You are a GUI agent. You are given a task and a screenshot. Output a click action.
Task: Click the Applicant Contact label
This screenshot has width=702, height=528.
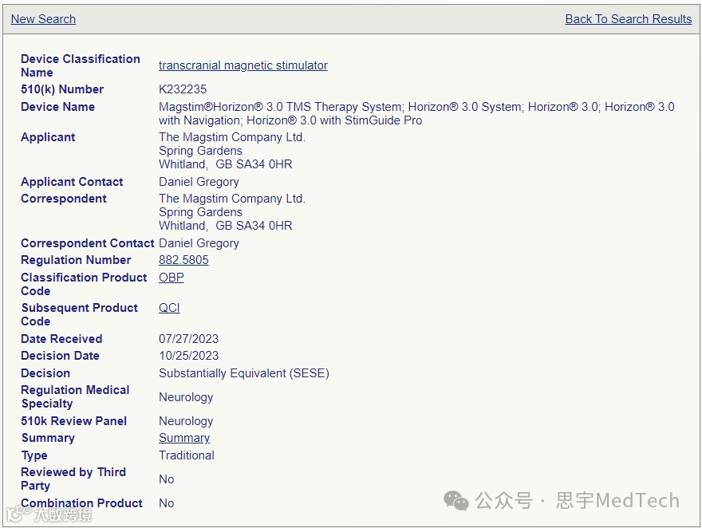pos(72,182)
